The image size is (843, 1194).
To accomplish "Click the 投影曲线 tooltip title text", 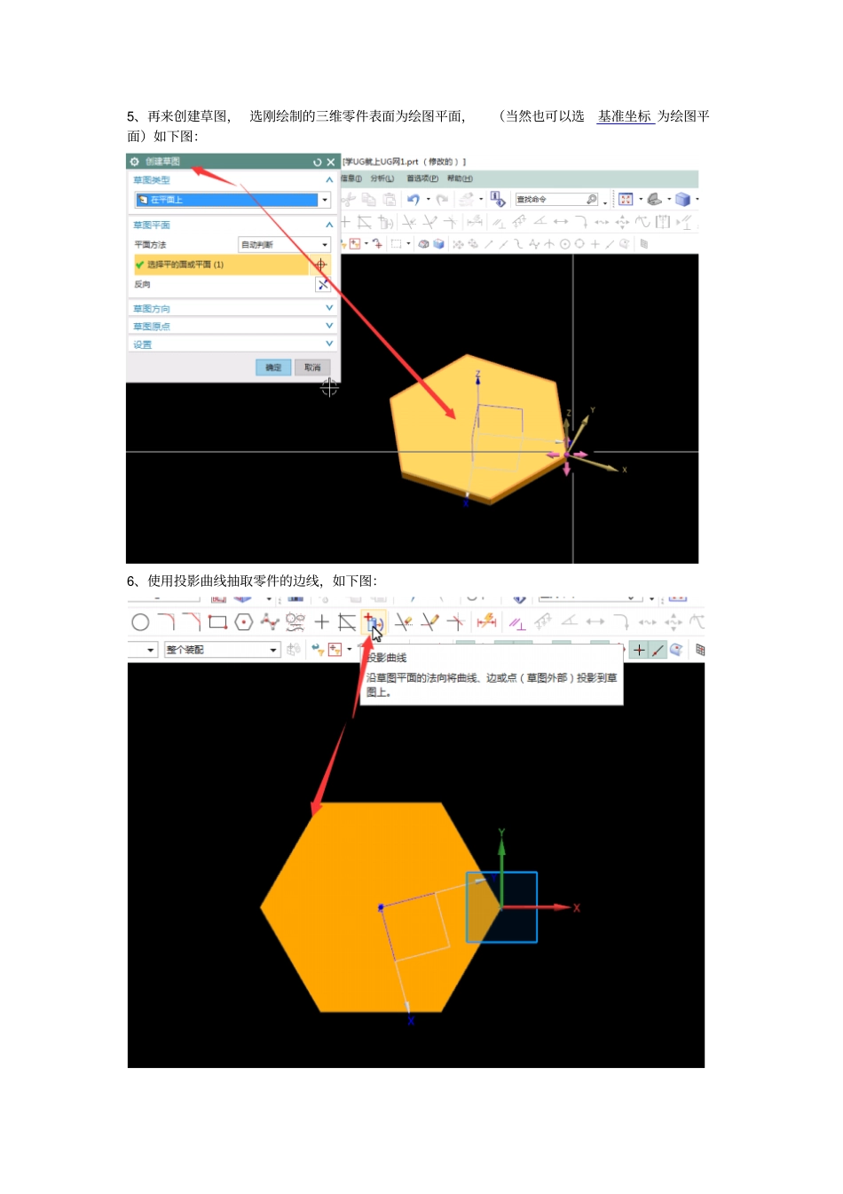I will (x=387, y=658).
